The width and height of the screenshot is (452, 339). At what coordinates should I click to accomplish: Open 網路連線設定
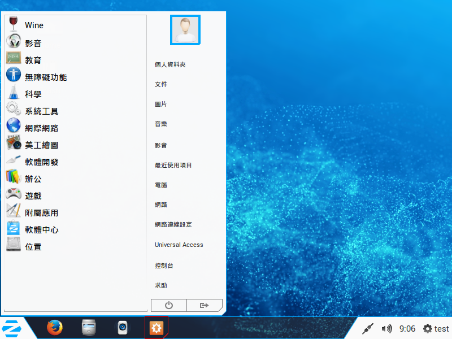173,224
